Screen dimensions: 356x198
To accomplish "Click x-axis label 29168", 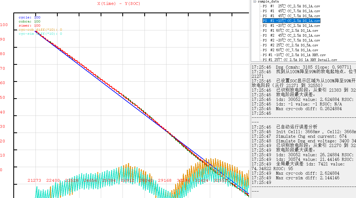I will pyautogui.click(x=165, y=180).
